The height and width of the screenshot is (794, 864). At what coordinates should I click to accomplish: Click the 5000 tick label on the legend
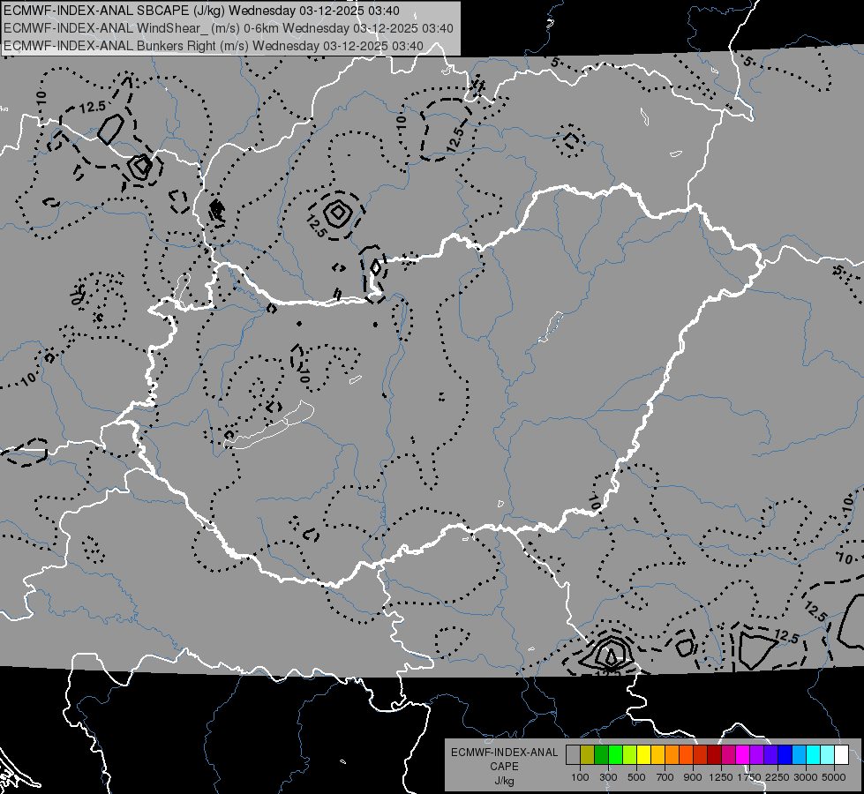[834, 777]
